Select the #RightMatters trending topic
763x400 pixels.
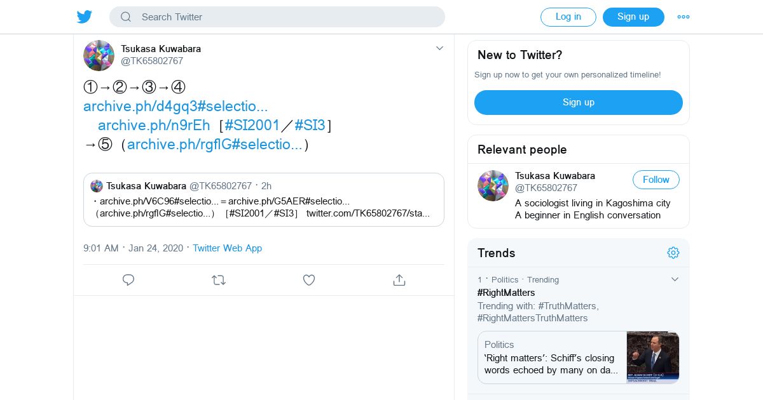point(506,293)
